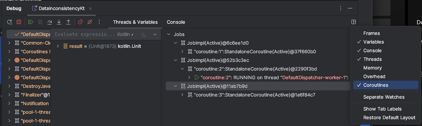Collapse the Jobs tree node

pyautogui.click(x=169, y=34)
